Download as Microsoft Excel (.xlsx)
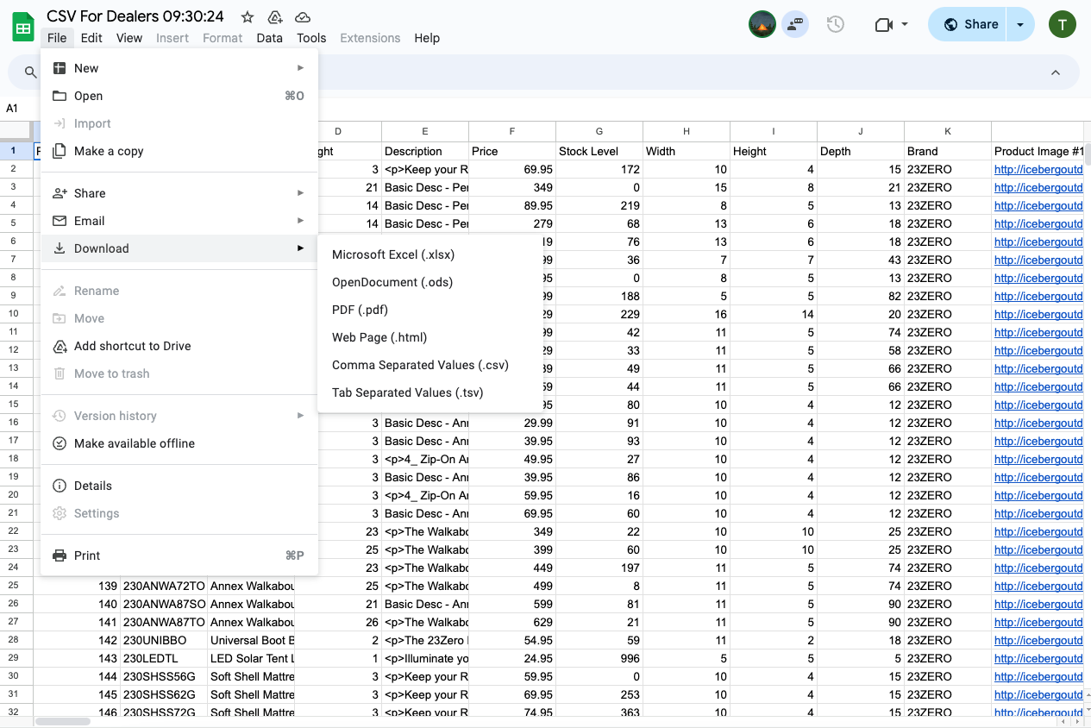Viewport: 1091px width, 728px height. click(393, 254)
